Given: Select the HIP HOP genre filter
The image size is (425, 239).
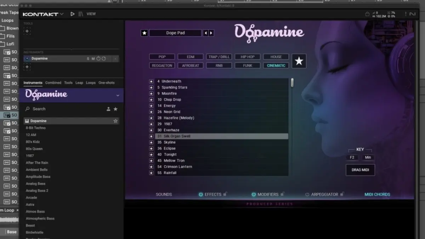Looking at the screenshot, I should [x=248, y=57].
